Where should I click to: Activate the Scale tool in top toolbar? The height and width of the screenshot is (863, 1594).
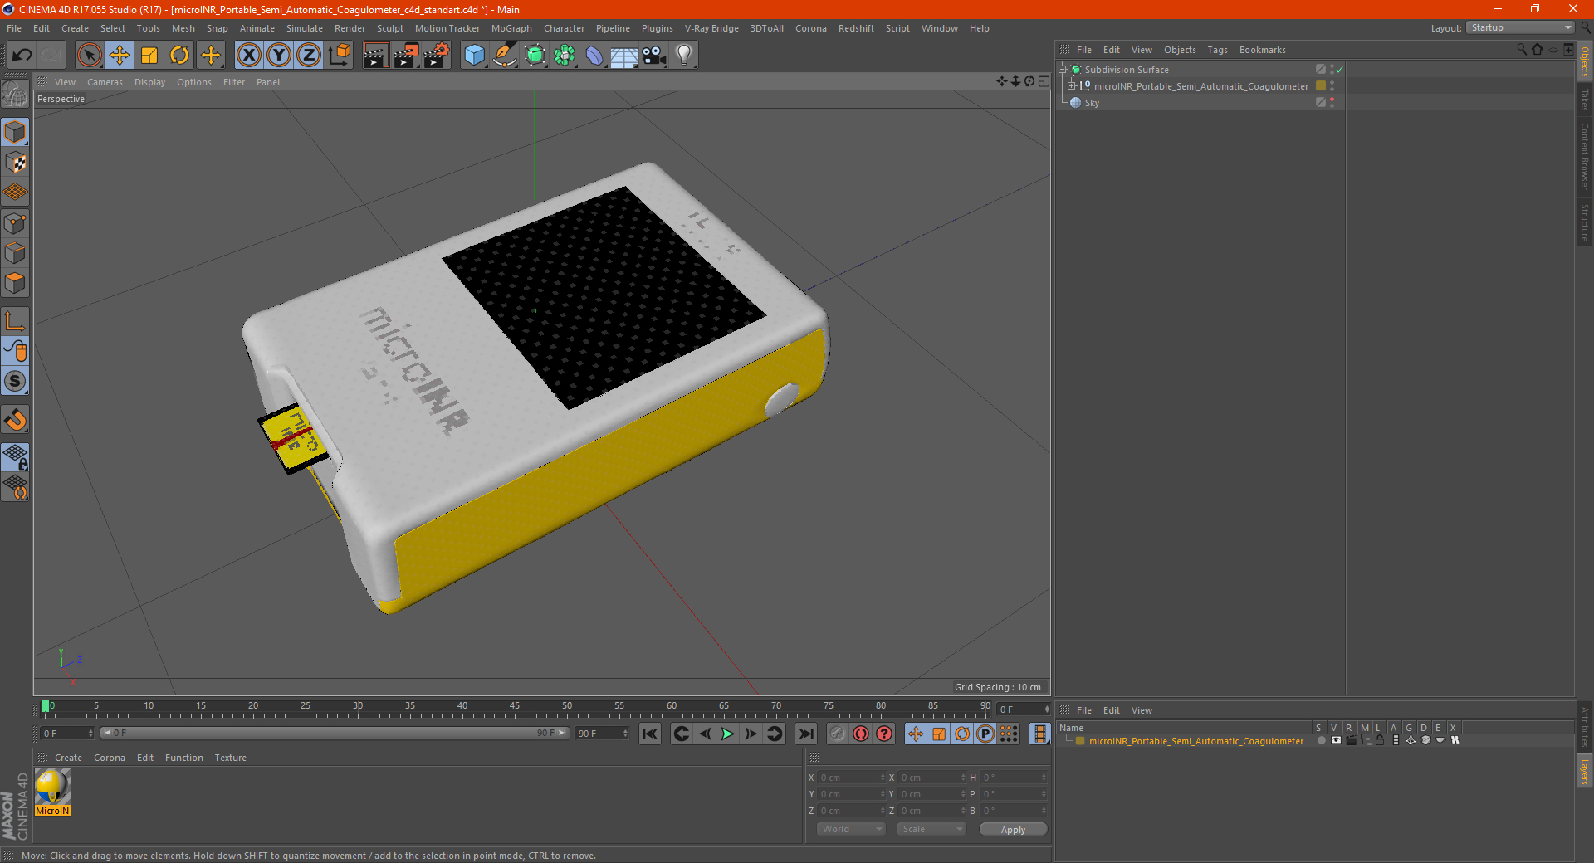pos(149,56)
